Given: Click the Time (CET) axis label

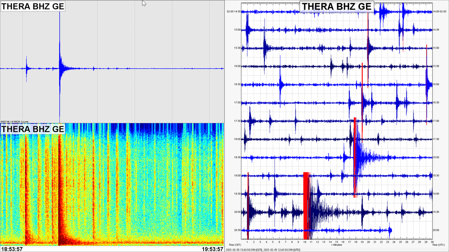Looking at the screenshot, I should (x=234, y=245).
